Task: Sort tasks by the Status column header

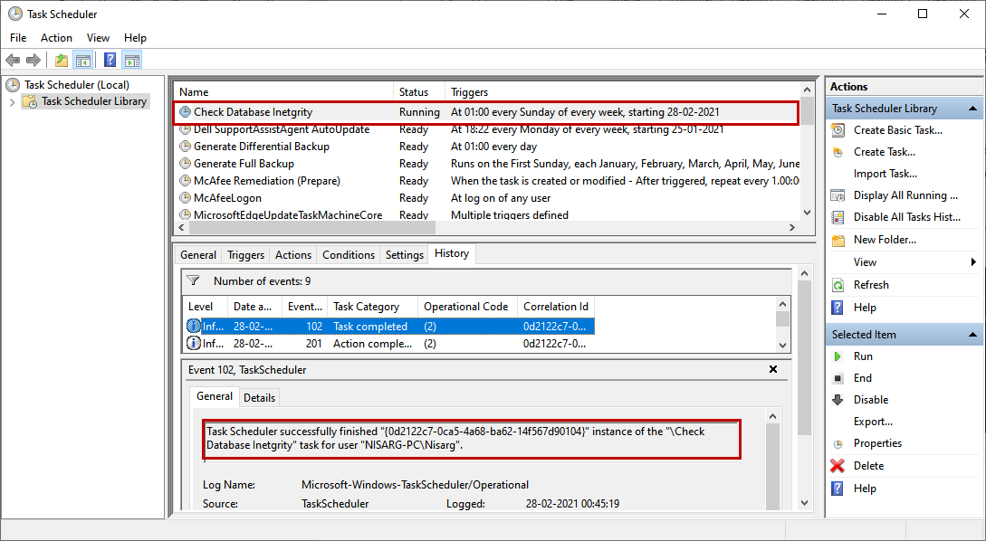Action: pyautogui.click(x=419, y=91)
